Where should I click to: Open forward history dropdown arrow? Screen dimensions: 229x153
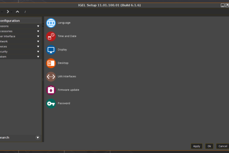coord(11,12)
